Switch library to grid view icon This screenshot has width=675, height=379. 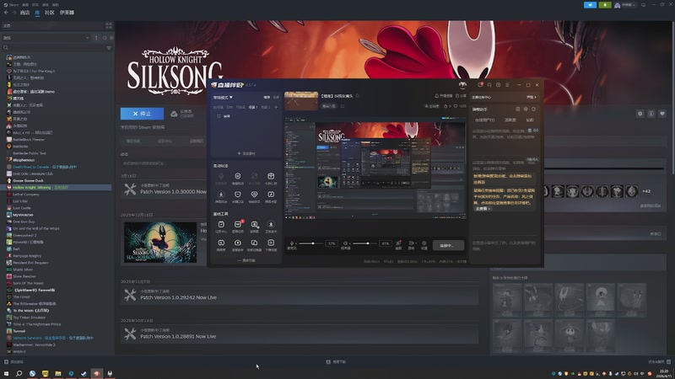pyautogui.click(x=109, y=26)
